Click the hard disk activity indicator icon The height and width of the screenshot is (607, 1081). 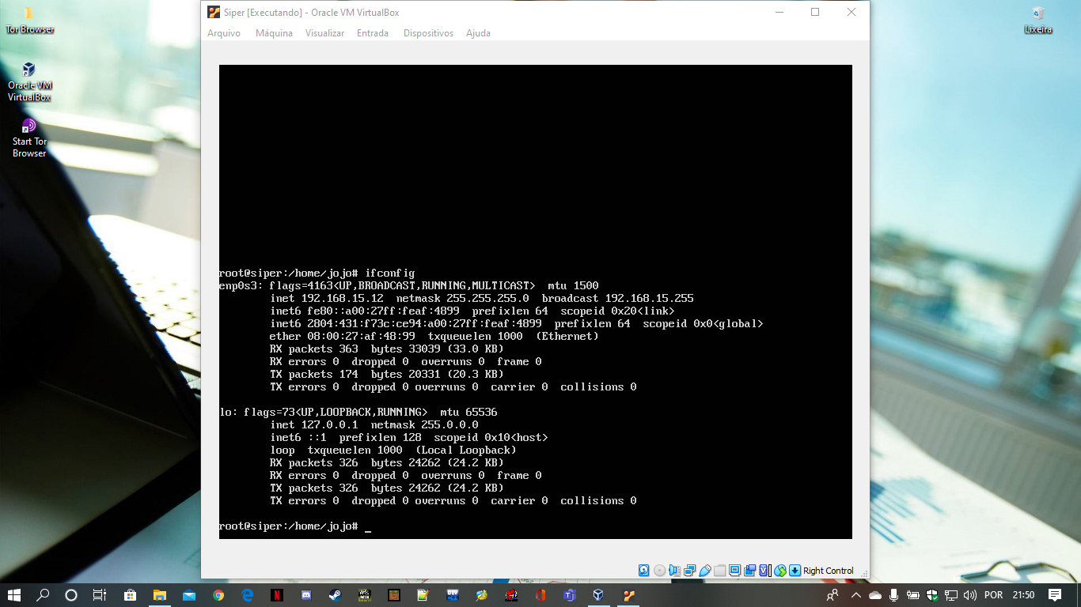click(644, 571)
